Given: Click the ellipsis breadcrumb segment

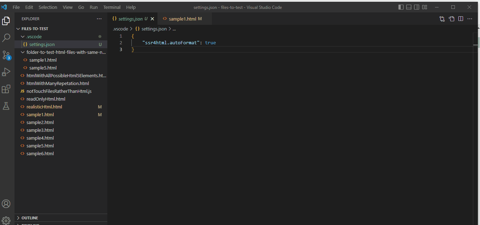Looking at the screenshot, I should coord(174,29).
